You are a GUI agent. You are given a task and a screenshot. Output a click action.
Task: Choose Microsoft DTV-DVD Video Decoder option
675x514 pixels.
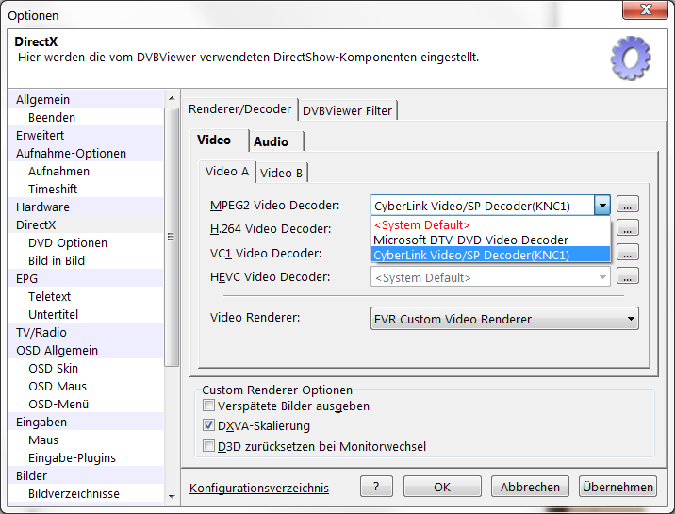490,240
